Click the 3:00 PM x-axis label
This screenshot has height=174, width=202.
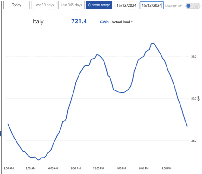[121, 168]
